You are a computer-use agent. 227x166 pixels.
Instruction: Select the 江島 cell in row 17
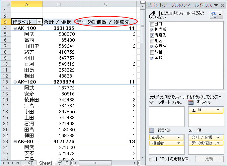click(x=27, y=106)
